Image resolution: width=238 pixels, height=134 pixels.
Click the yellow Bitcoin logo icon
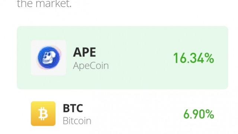(43, 114)
